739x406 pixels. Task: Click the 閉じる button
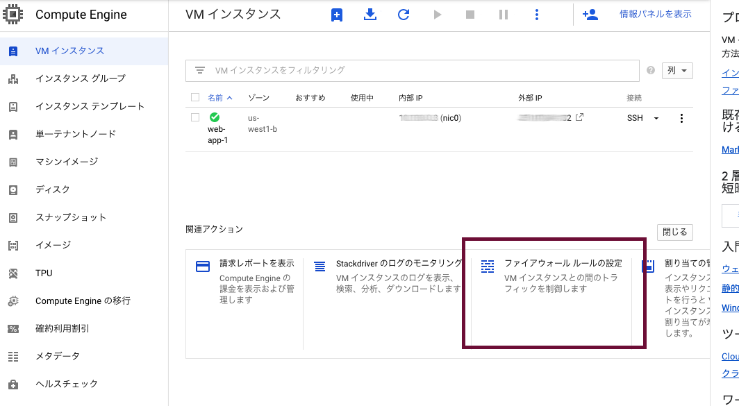(x=674, y=232)
